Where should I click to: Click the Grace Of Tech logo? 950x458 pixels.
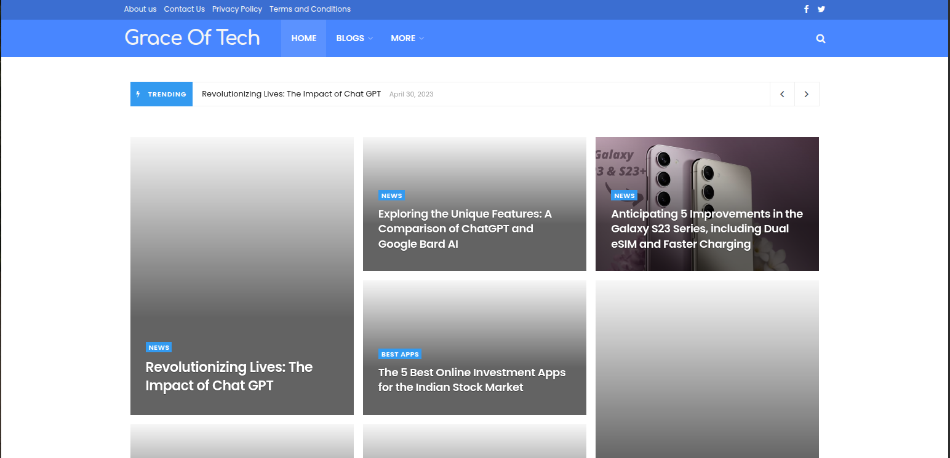click(192, 38)
